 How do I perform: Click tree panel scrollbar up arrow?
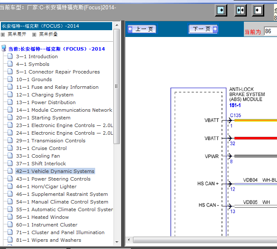click(117, 25)
